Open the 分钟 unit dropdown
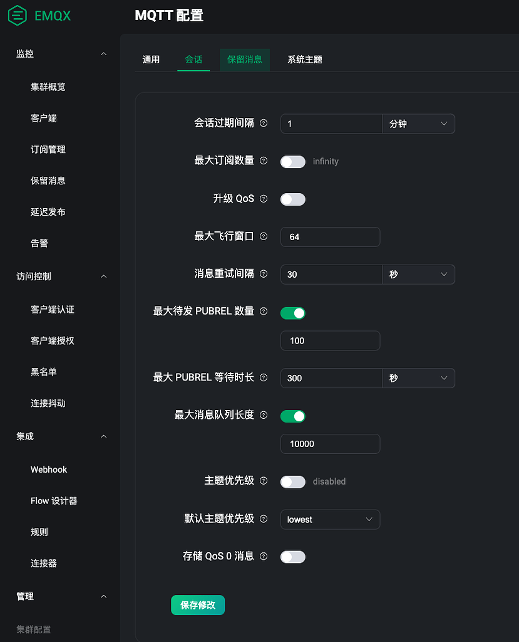519x642 pixels. click(x=418, y=124)
